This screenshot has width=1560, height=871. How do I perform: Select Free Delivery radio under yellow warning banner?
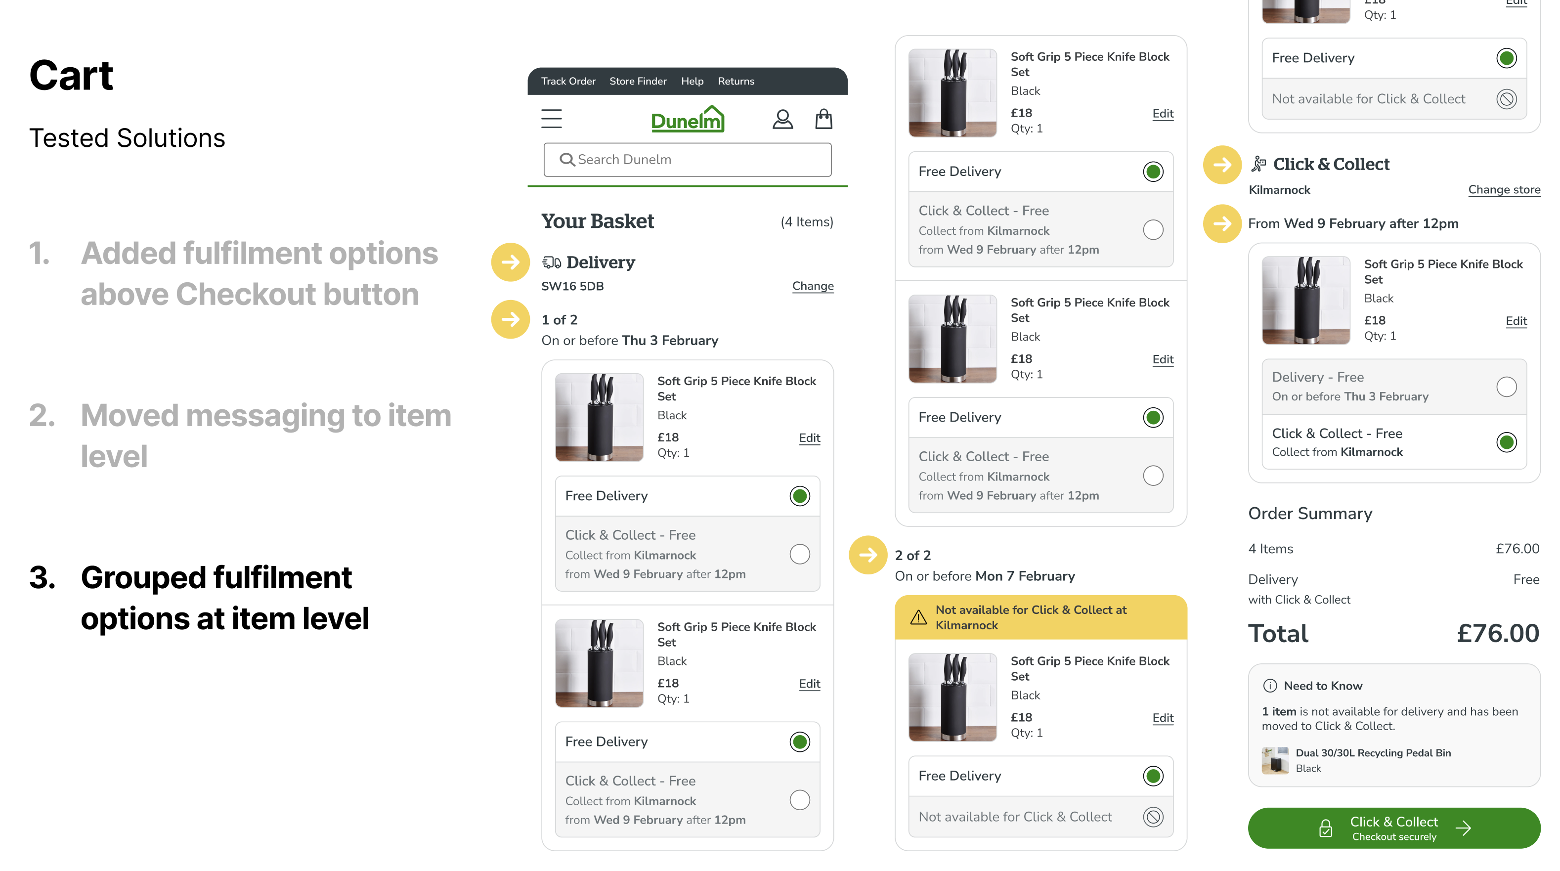(x=1153, y=775)
